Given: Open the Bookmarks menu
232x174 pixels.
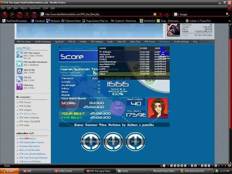Looking at the screenshot, I should [x=35, y=8].
